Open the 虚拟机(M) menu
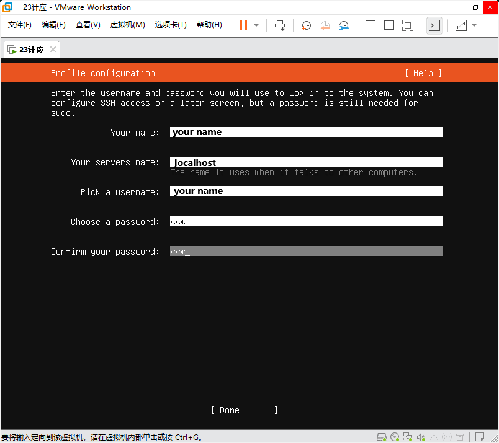This screenshot has height=443, width=499. [x=128, y=25]
